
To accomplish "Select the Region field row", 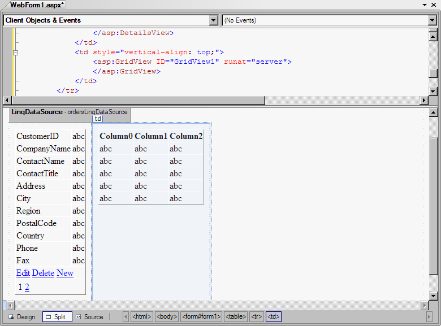I will coord(50,211).
